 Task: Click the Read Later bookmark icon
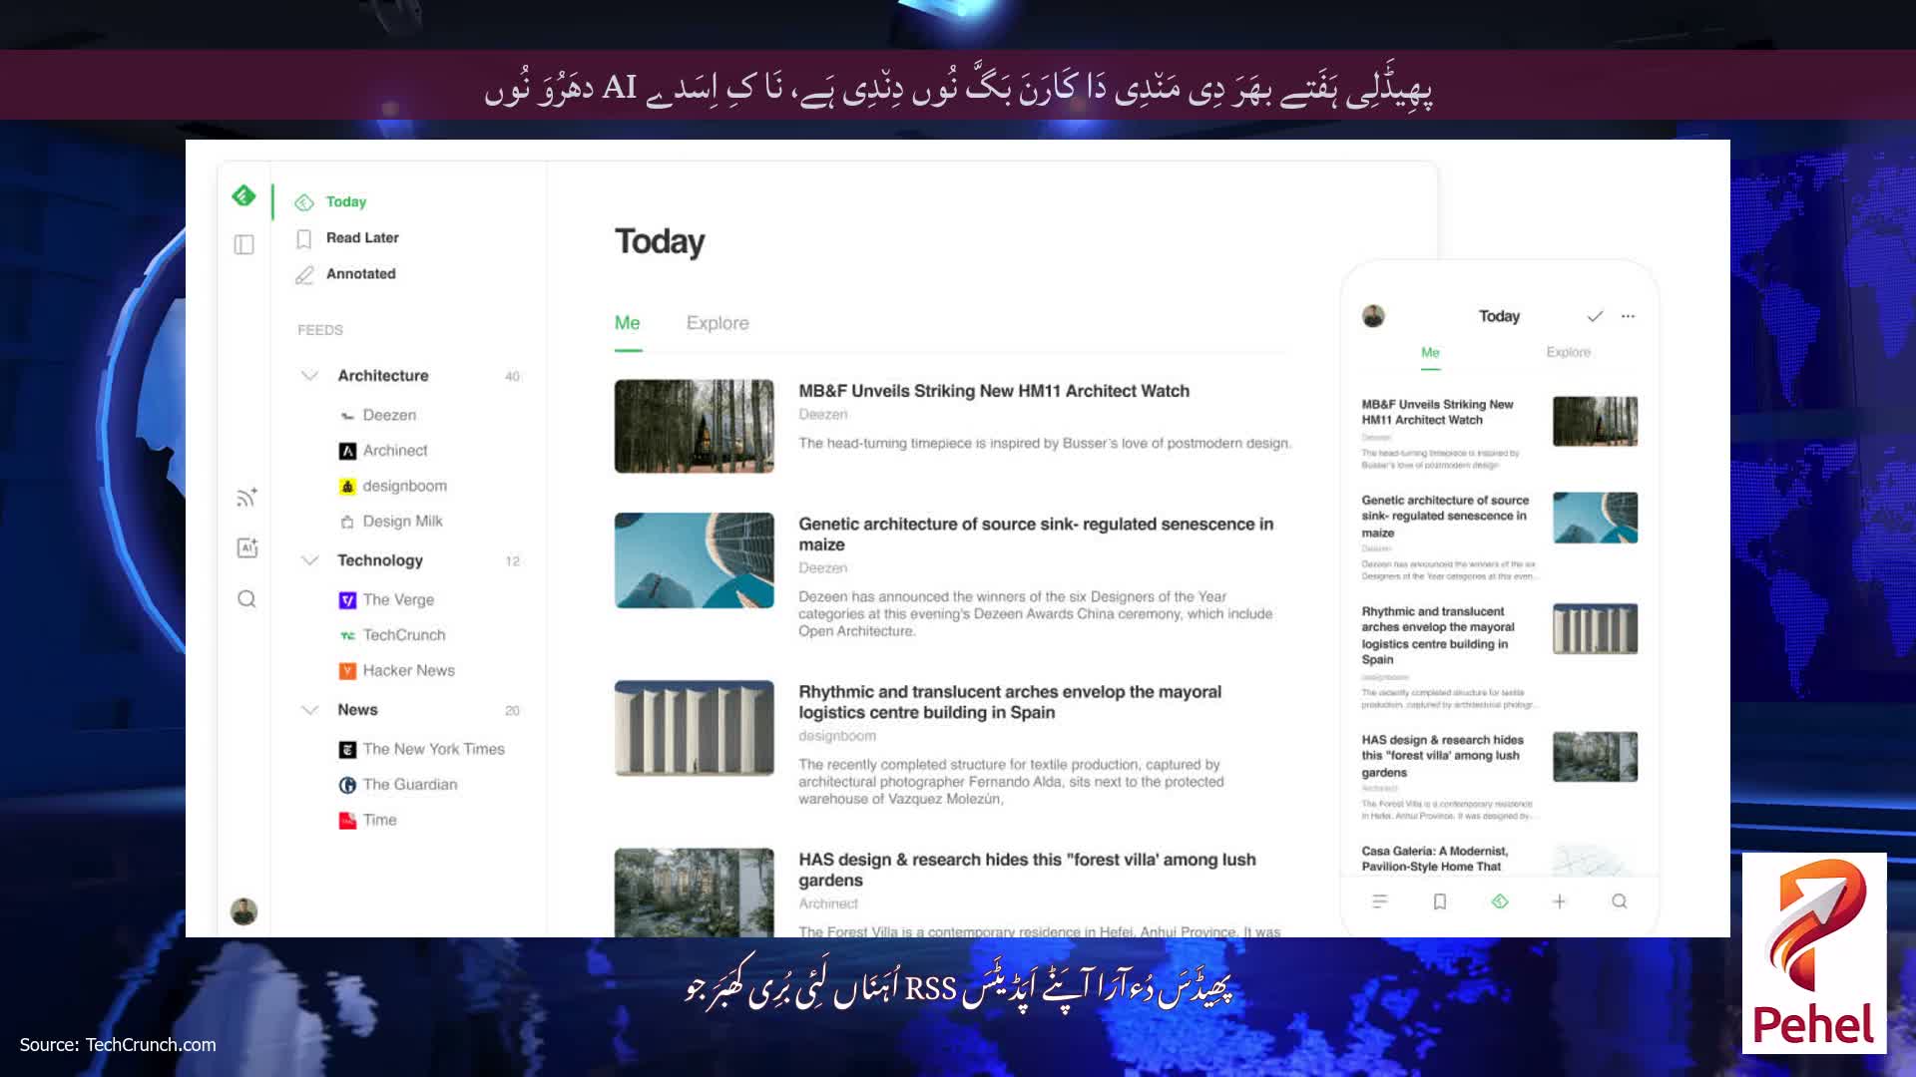click(x=304, y=238)
